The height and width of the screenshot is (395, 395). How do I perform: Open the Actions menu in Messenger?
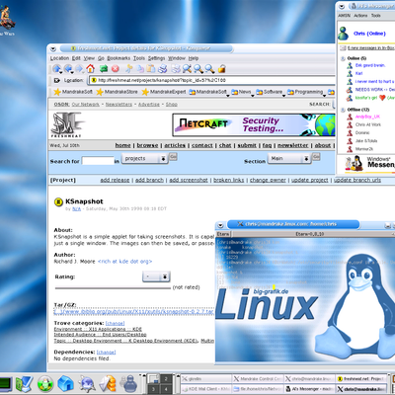[360, 16]
